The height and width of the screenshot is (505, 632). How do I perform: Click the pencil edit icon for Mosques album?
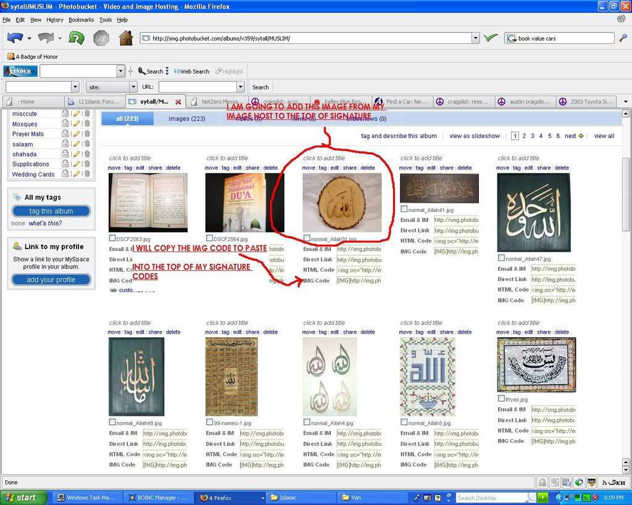[76, 124]
